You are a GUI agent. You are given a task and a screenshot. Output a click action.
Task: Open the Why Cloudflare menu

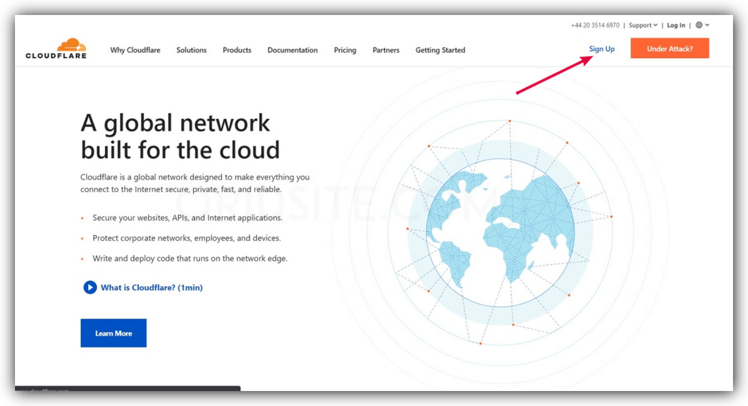tap(135, 50)
